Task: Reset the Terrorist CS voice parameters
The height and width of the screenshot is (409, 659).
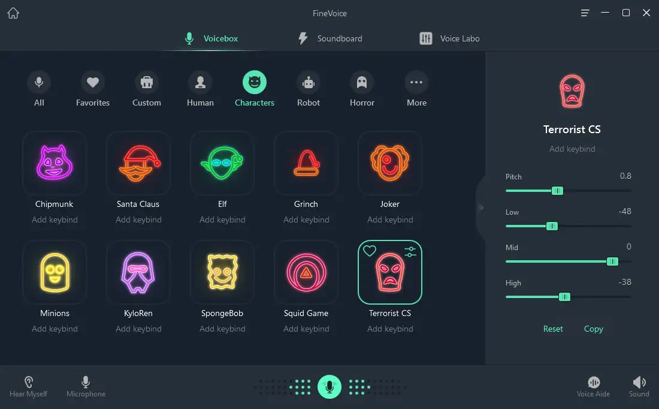Action: pyautogui.click(x=553, y=329)
